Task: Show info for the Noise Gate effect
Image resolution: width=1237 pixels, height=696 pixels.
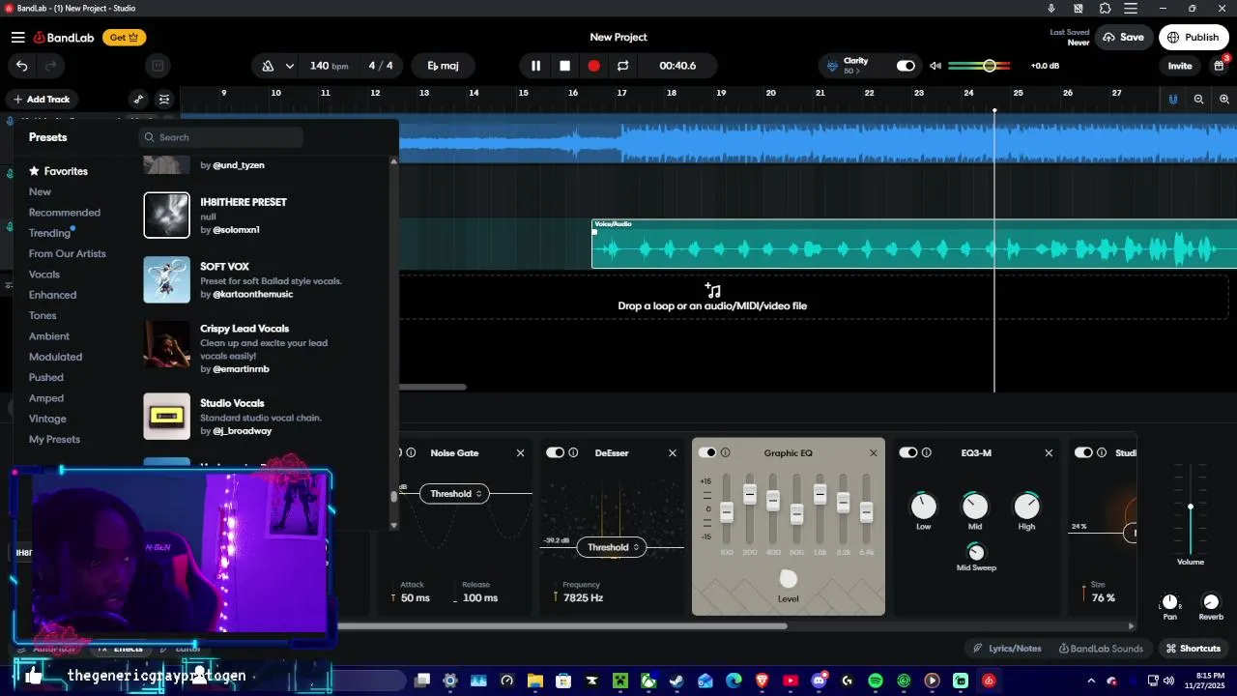Action: [x=411, y=452]
